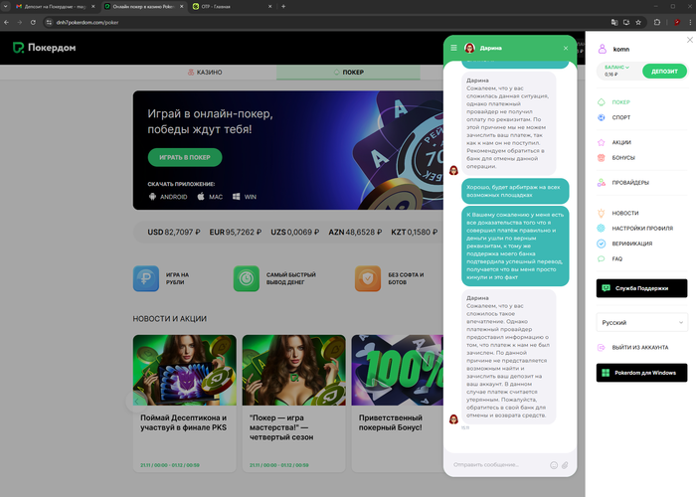Click the НОВОСТИ ИАКЦИИ heading
Screen dimensions: 696x497
point(170,319)
